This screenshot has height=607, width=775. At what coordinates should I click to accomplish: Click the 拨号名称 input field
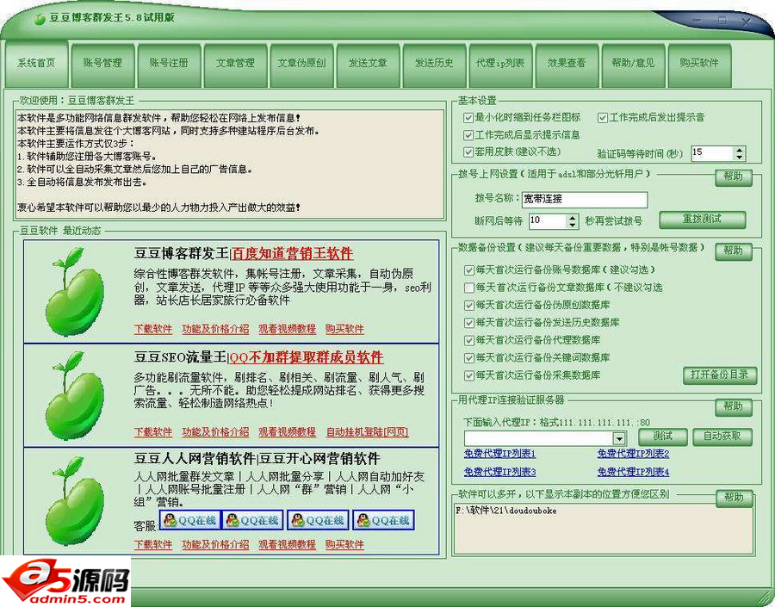pos(585,199)
